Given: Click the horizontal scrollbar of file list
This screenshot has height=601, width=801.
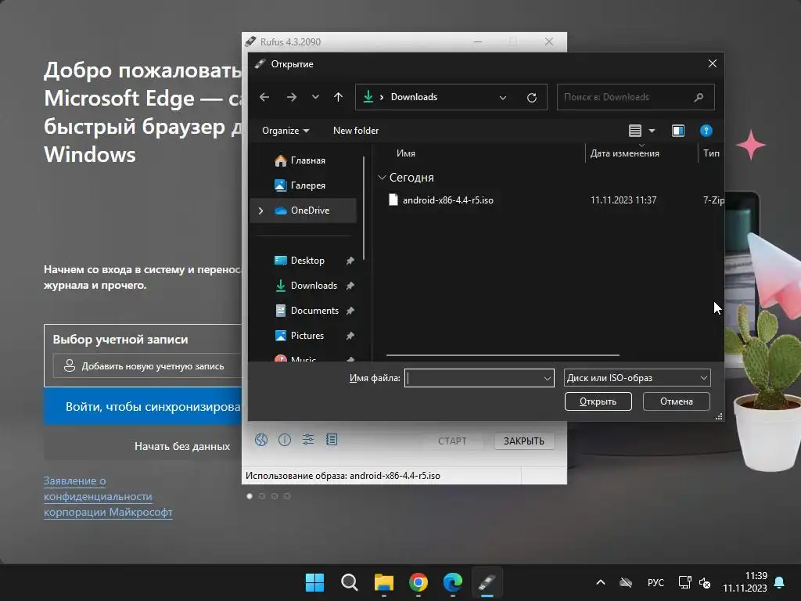Looking at the screenshot, I should tap(503, 355).
